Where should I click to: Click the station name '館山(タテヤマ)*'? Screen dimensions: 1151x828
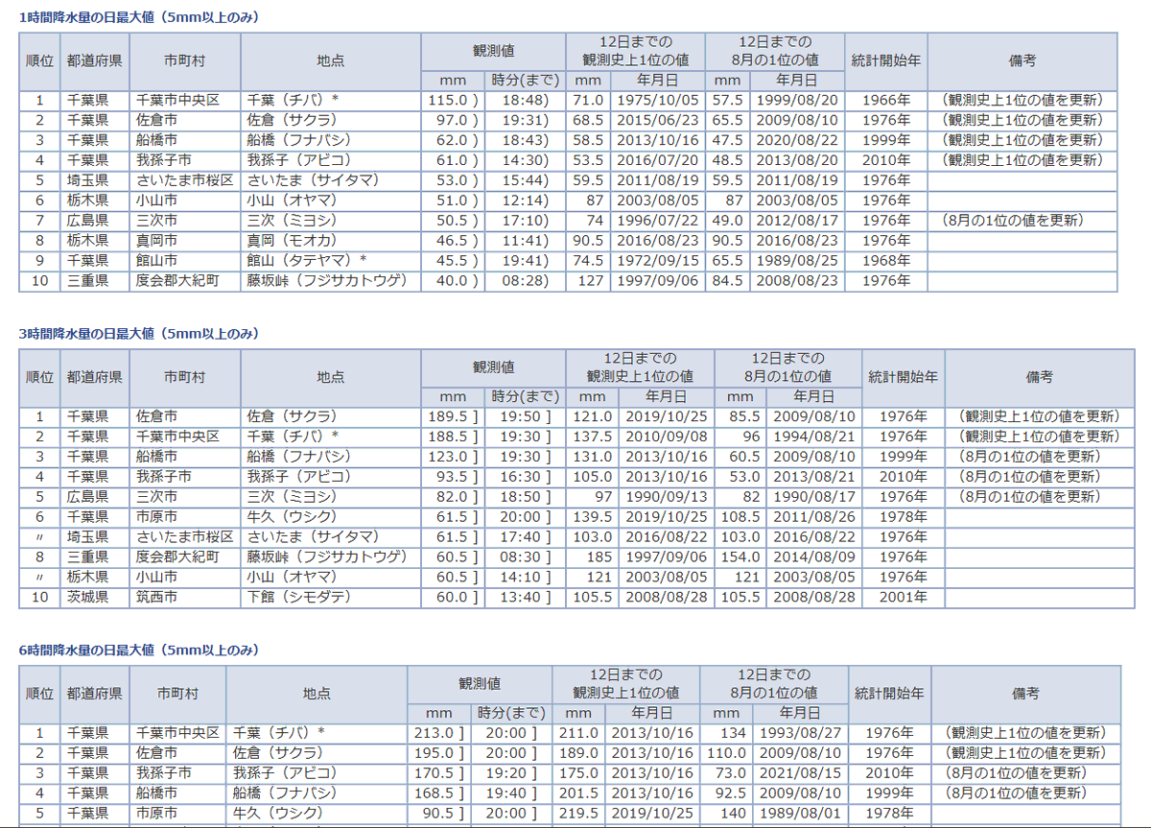[307, 261]
